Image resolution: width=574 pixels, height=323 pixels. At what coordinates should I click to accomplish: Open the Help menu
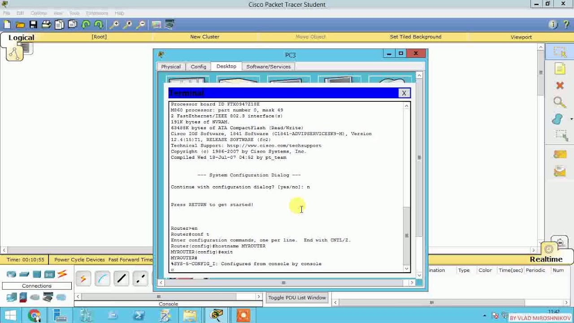point(119,13)
